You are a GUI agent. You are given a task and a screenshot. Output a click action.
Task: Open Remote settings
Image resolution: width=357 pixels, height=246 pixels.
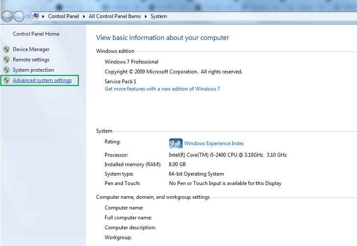coord(31,59)
